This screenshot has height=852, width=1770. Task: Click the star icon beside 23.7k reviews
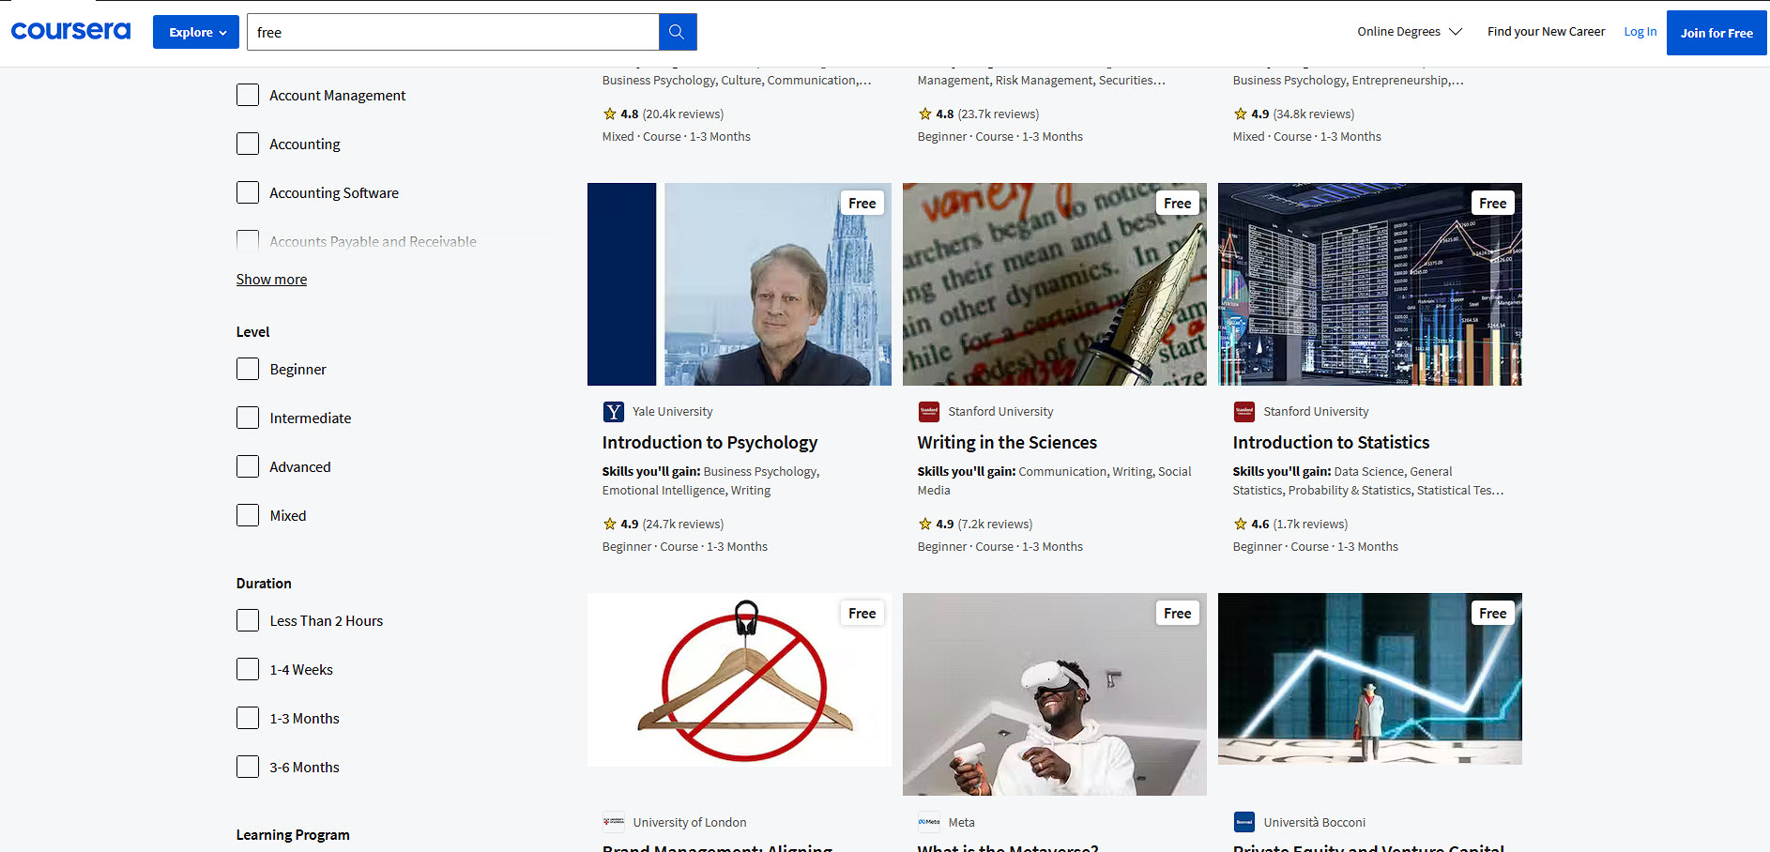(925, 114)
